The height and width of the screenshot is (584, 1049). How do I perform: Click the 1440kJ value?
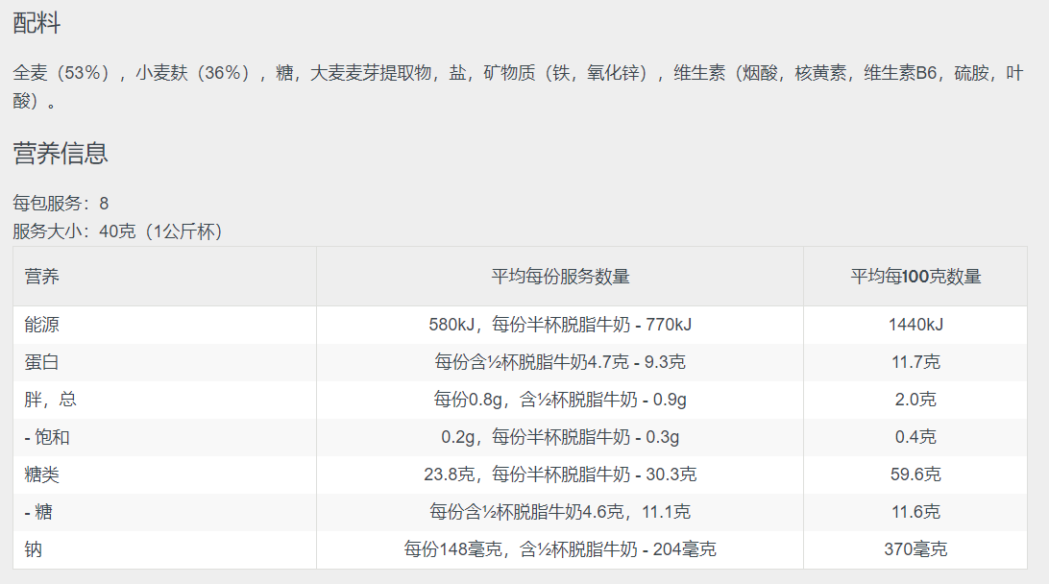pos(915,325)
